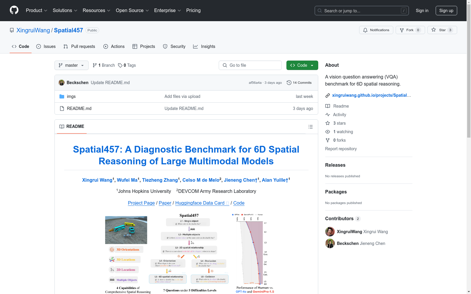Go to the Actions tab

click(x=114, y=46)
